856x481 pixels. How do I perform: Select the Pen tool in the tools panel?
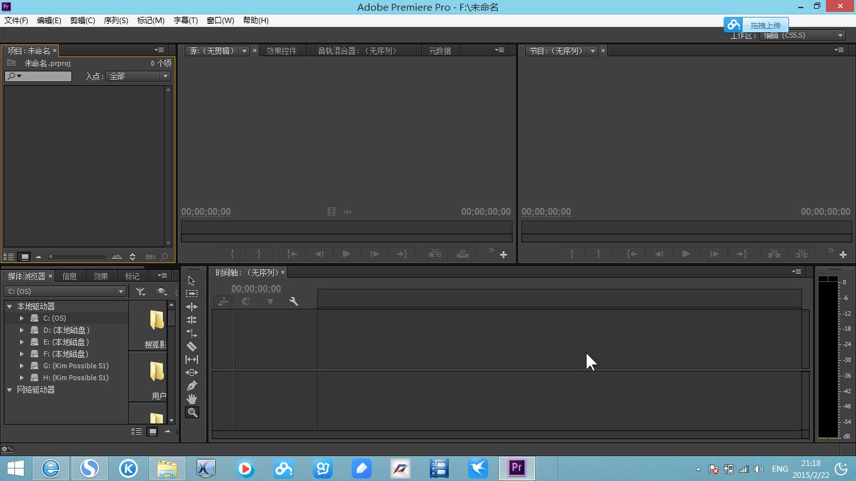(x=192, y=386)
